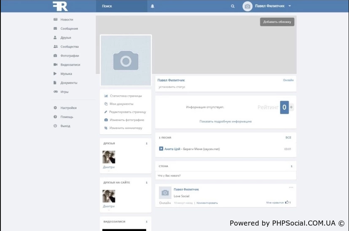The image size is (349, 231).
Task: Click Редактировать страницу link
Action: (x=127, y=112)
